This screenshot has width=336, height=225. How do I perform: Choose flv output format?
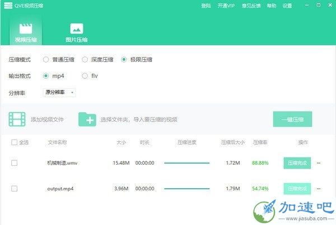(85, 76)
